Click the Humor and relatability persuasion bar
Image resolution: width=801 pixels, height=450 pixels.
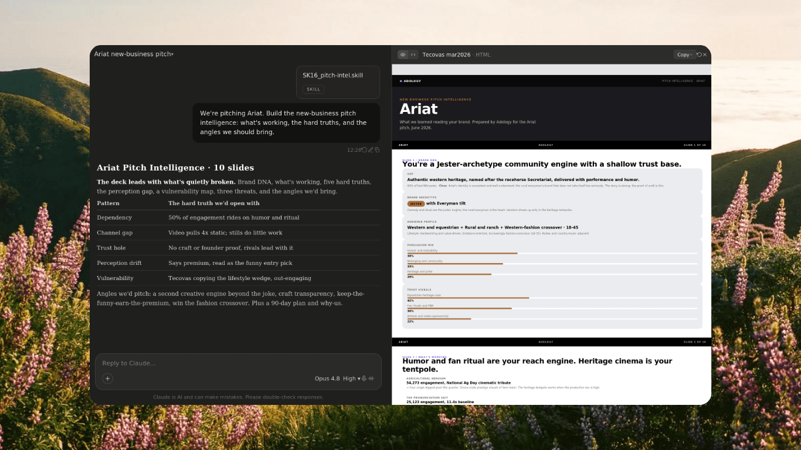click(552, 253)
